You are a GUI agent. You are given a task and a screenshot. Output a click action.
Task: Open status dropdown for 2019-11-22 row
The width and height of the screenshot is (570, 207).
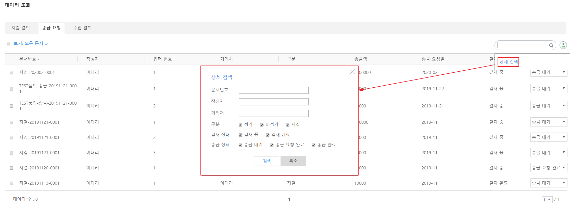[549, 88]
